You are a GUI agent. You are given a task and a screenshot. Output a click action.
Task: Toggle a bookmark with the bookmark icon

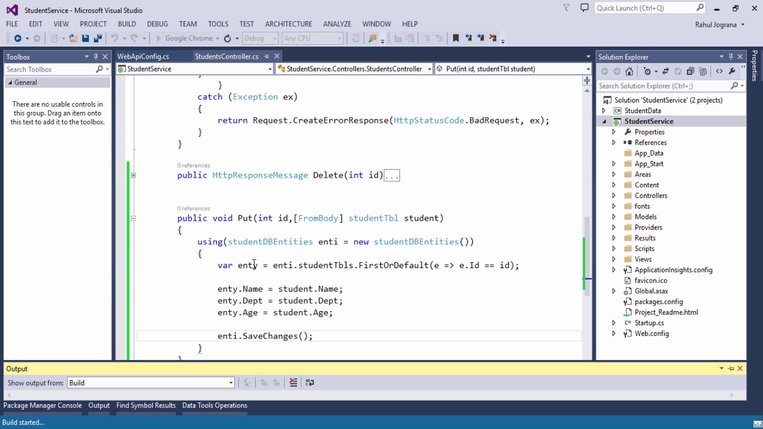pyautogui.click(x=455, y=38)
